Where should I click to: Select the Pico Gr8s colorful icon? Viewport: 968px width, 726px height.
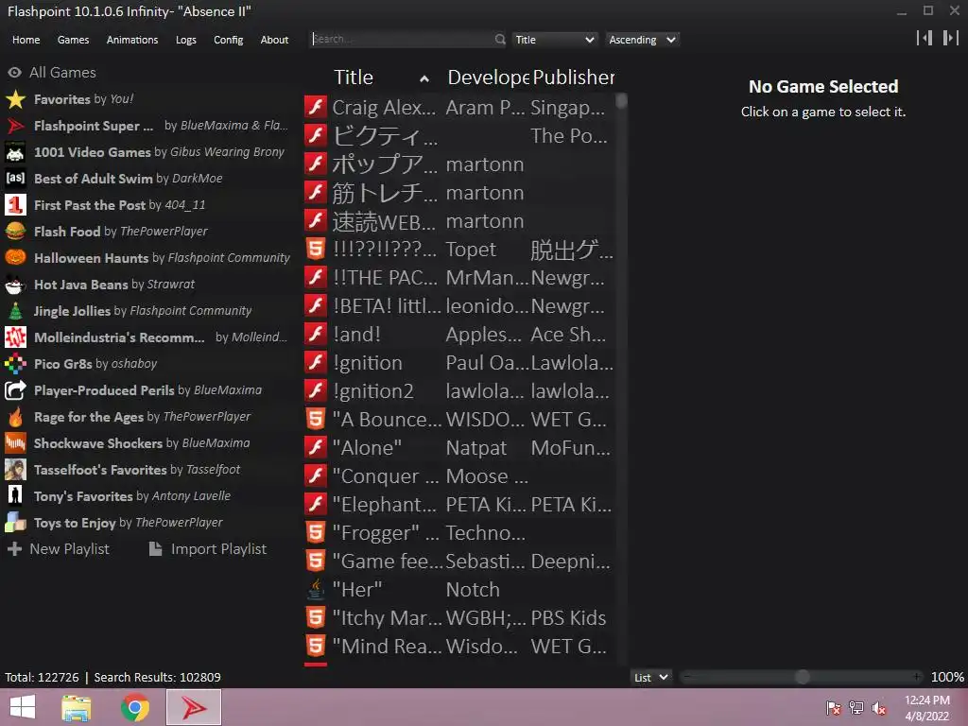point(15,364)
